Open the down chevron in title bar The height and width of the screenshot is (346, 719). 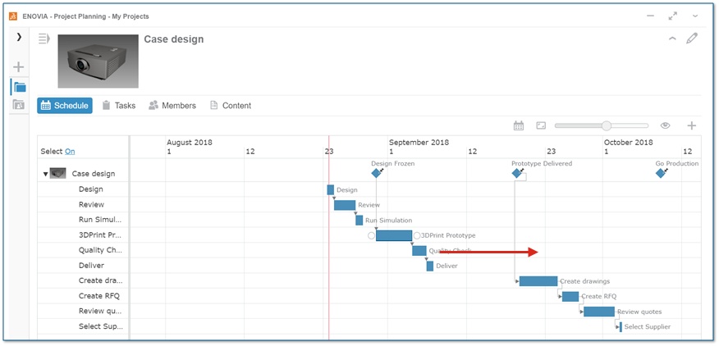695,16
